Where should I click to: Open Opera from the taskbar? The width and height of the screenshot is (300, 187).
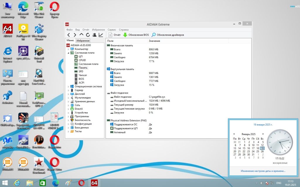[x=81, y=183]
